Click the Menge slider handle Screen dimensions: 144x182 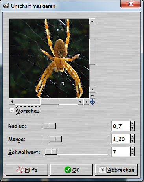(55, 139)
